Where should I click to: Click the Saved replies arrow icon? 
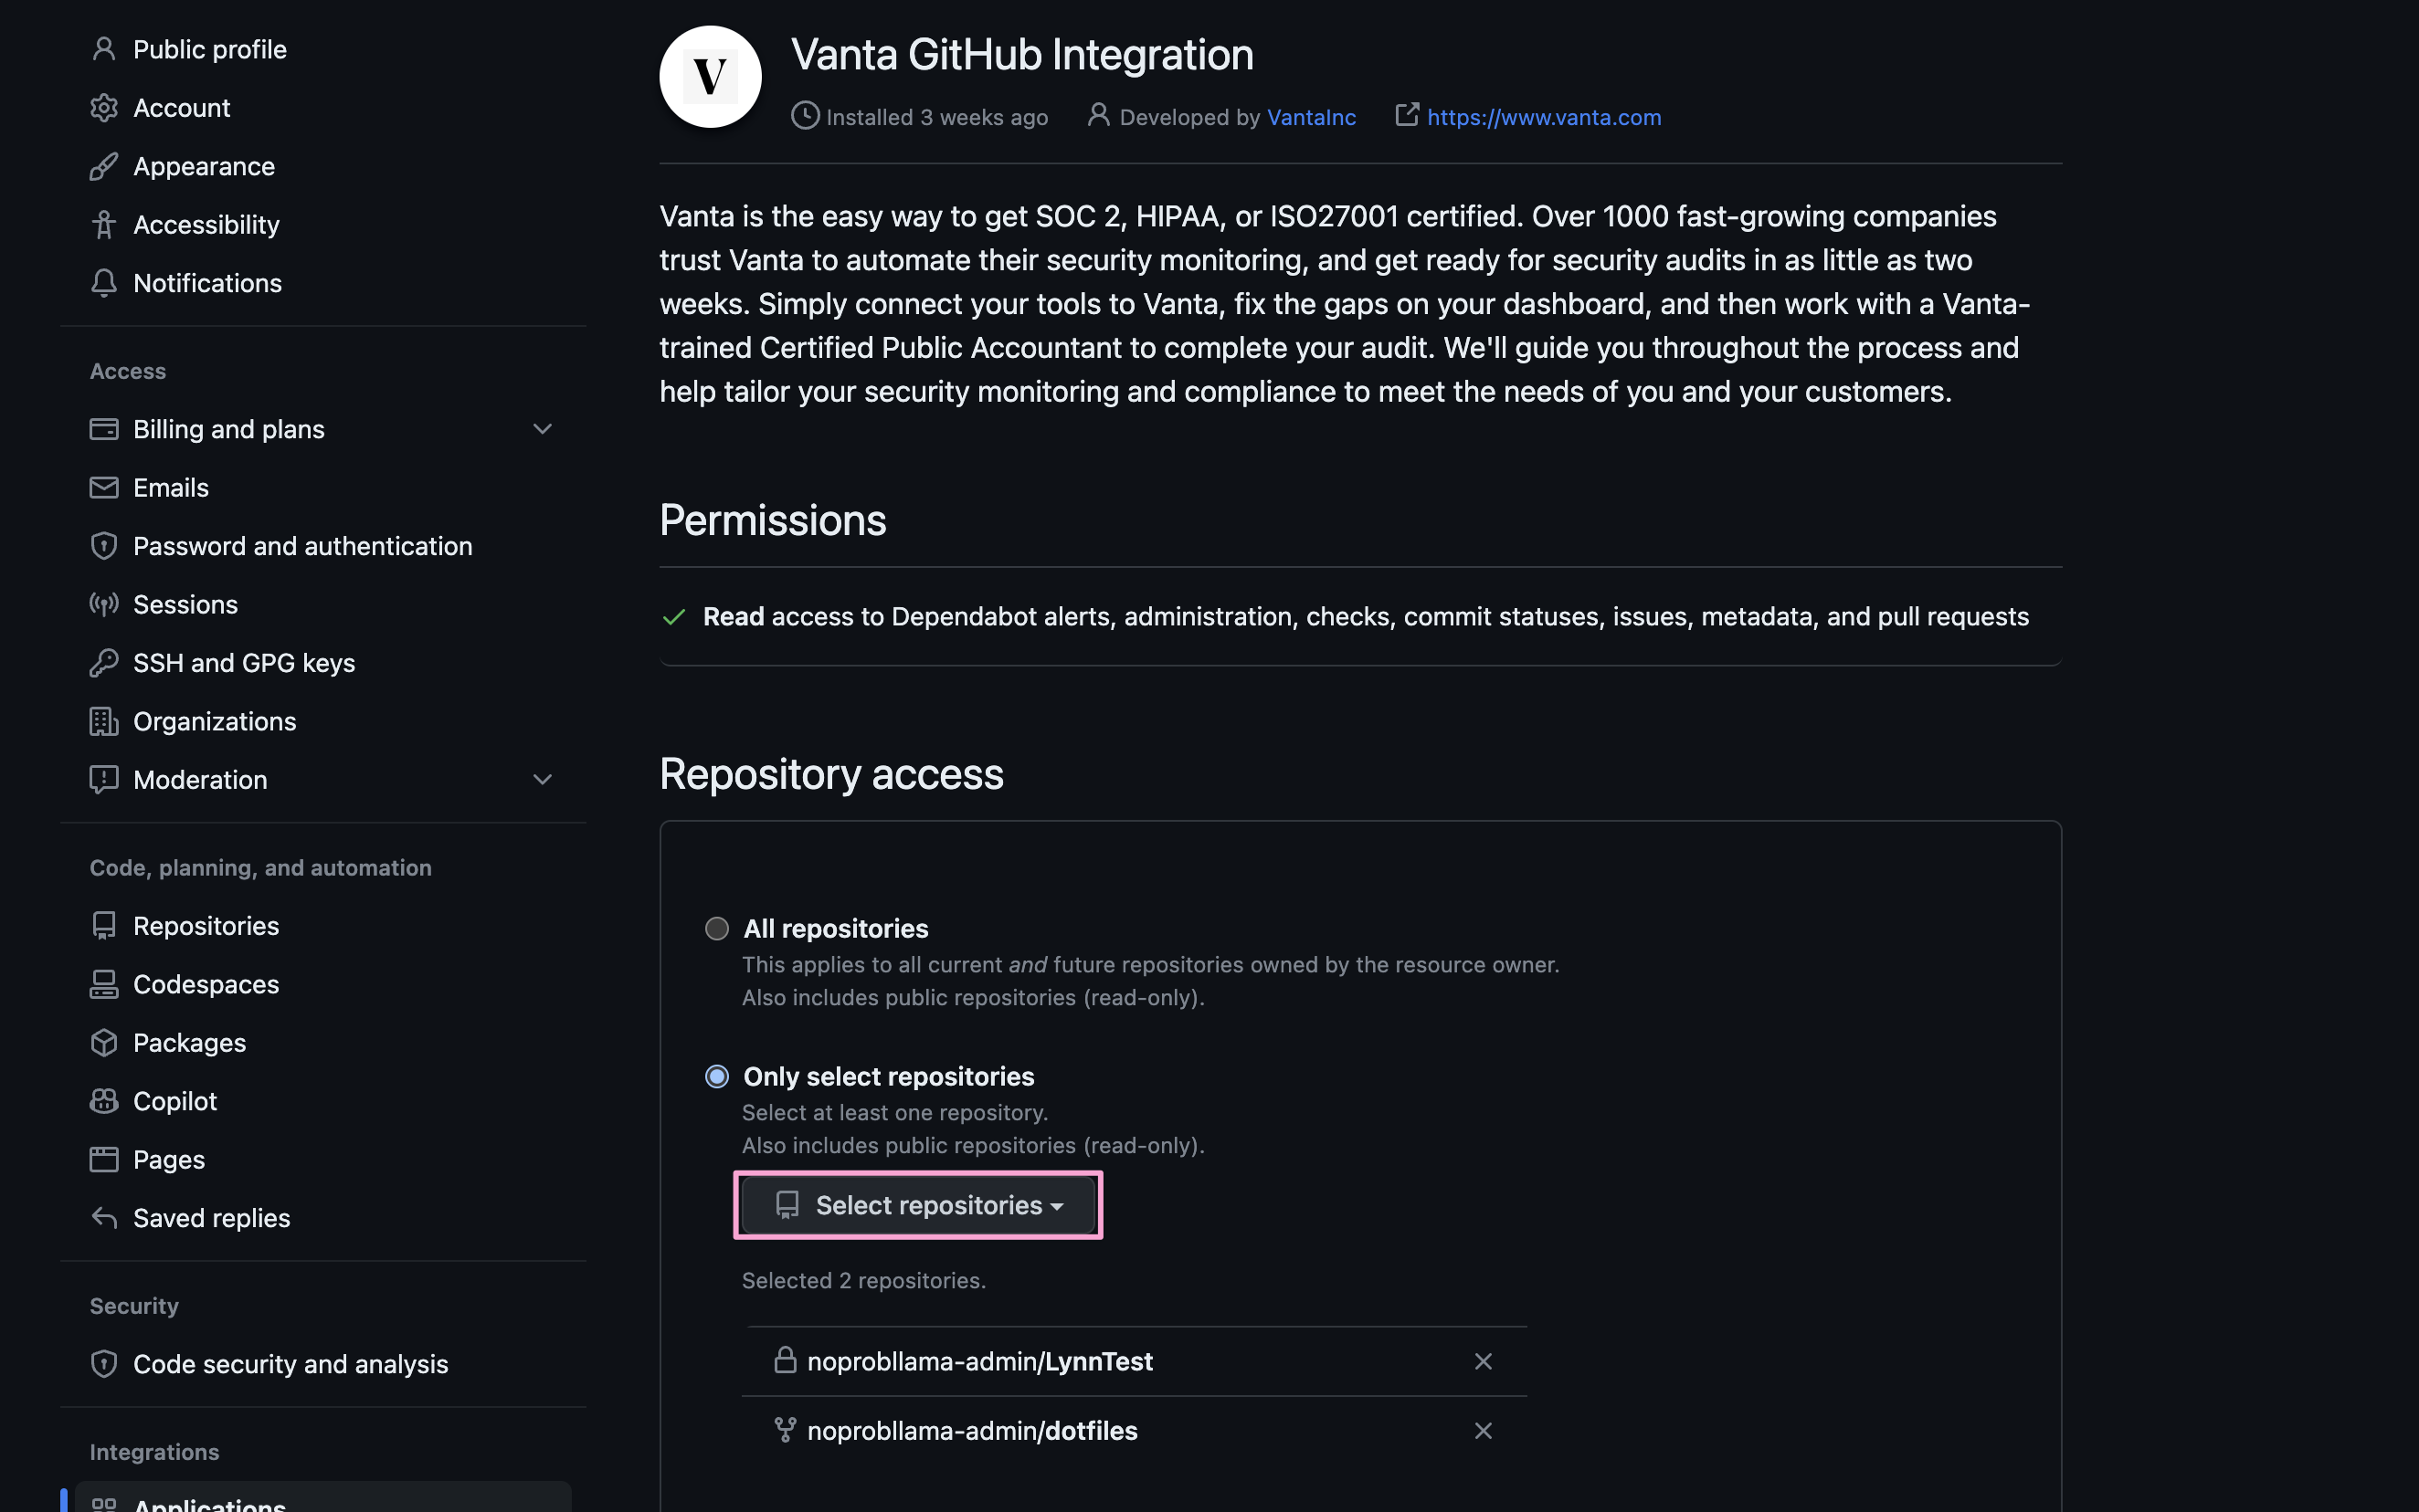(104, 1217)
